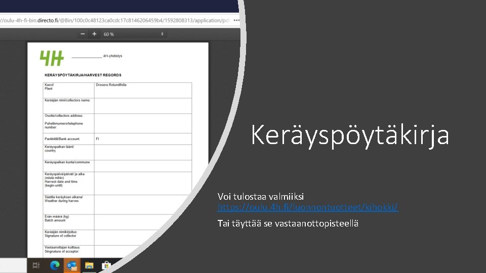Click the 'KERÄYSPÖYTÄKIRJA/HARVEST REGORDS' heading
Image resolution: width=486 pixels, height=273 pixels.
pyautogui.click(x=83, y=75)
